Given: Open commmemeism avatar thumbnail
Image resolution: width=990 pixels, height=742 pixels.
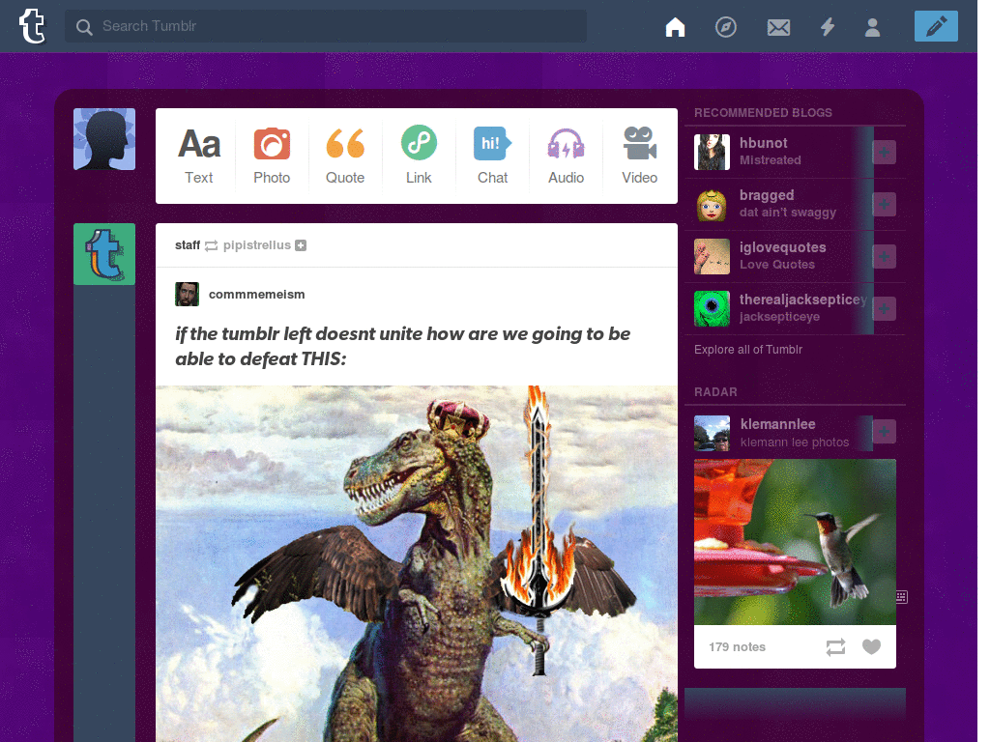Looking at the screenshot, I should click(x=187, y=294).
